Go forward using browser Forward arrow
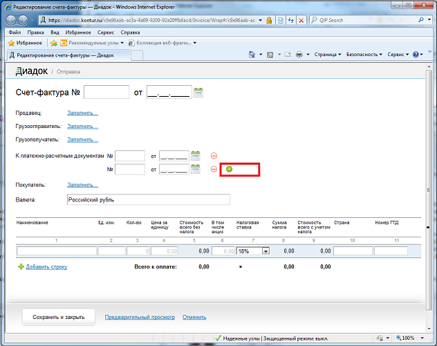 [x=23, y=20]
